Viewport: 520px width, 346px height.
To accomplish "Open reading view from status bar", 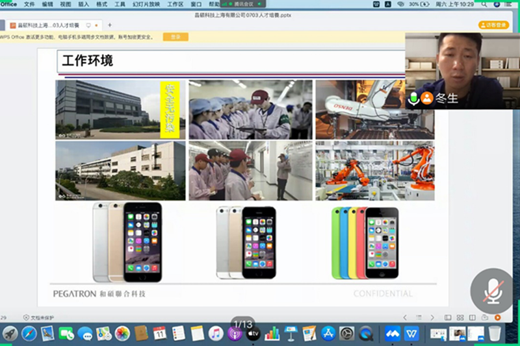I will click(473, 317).
